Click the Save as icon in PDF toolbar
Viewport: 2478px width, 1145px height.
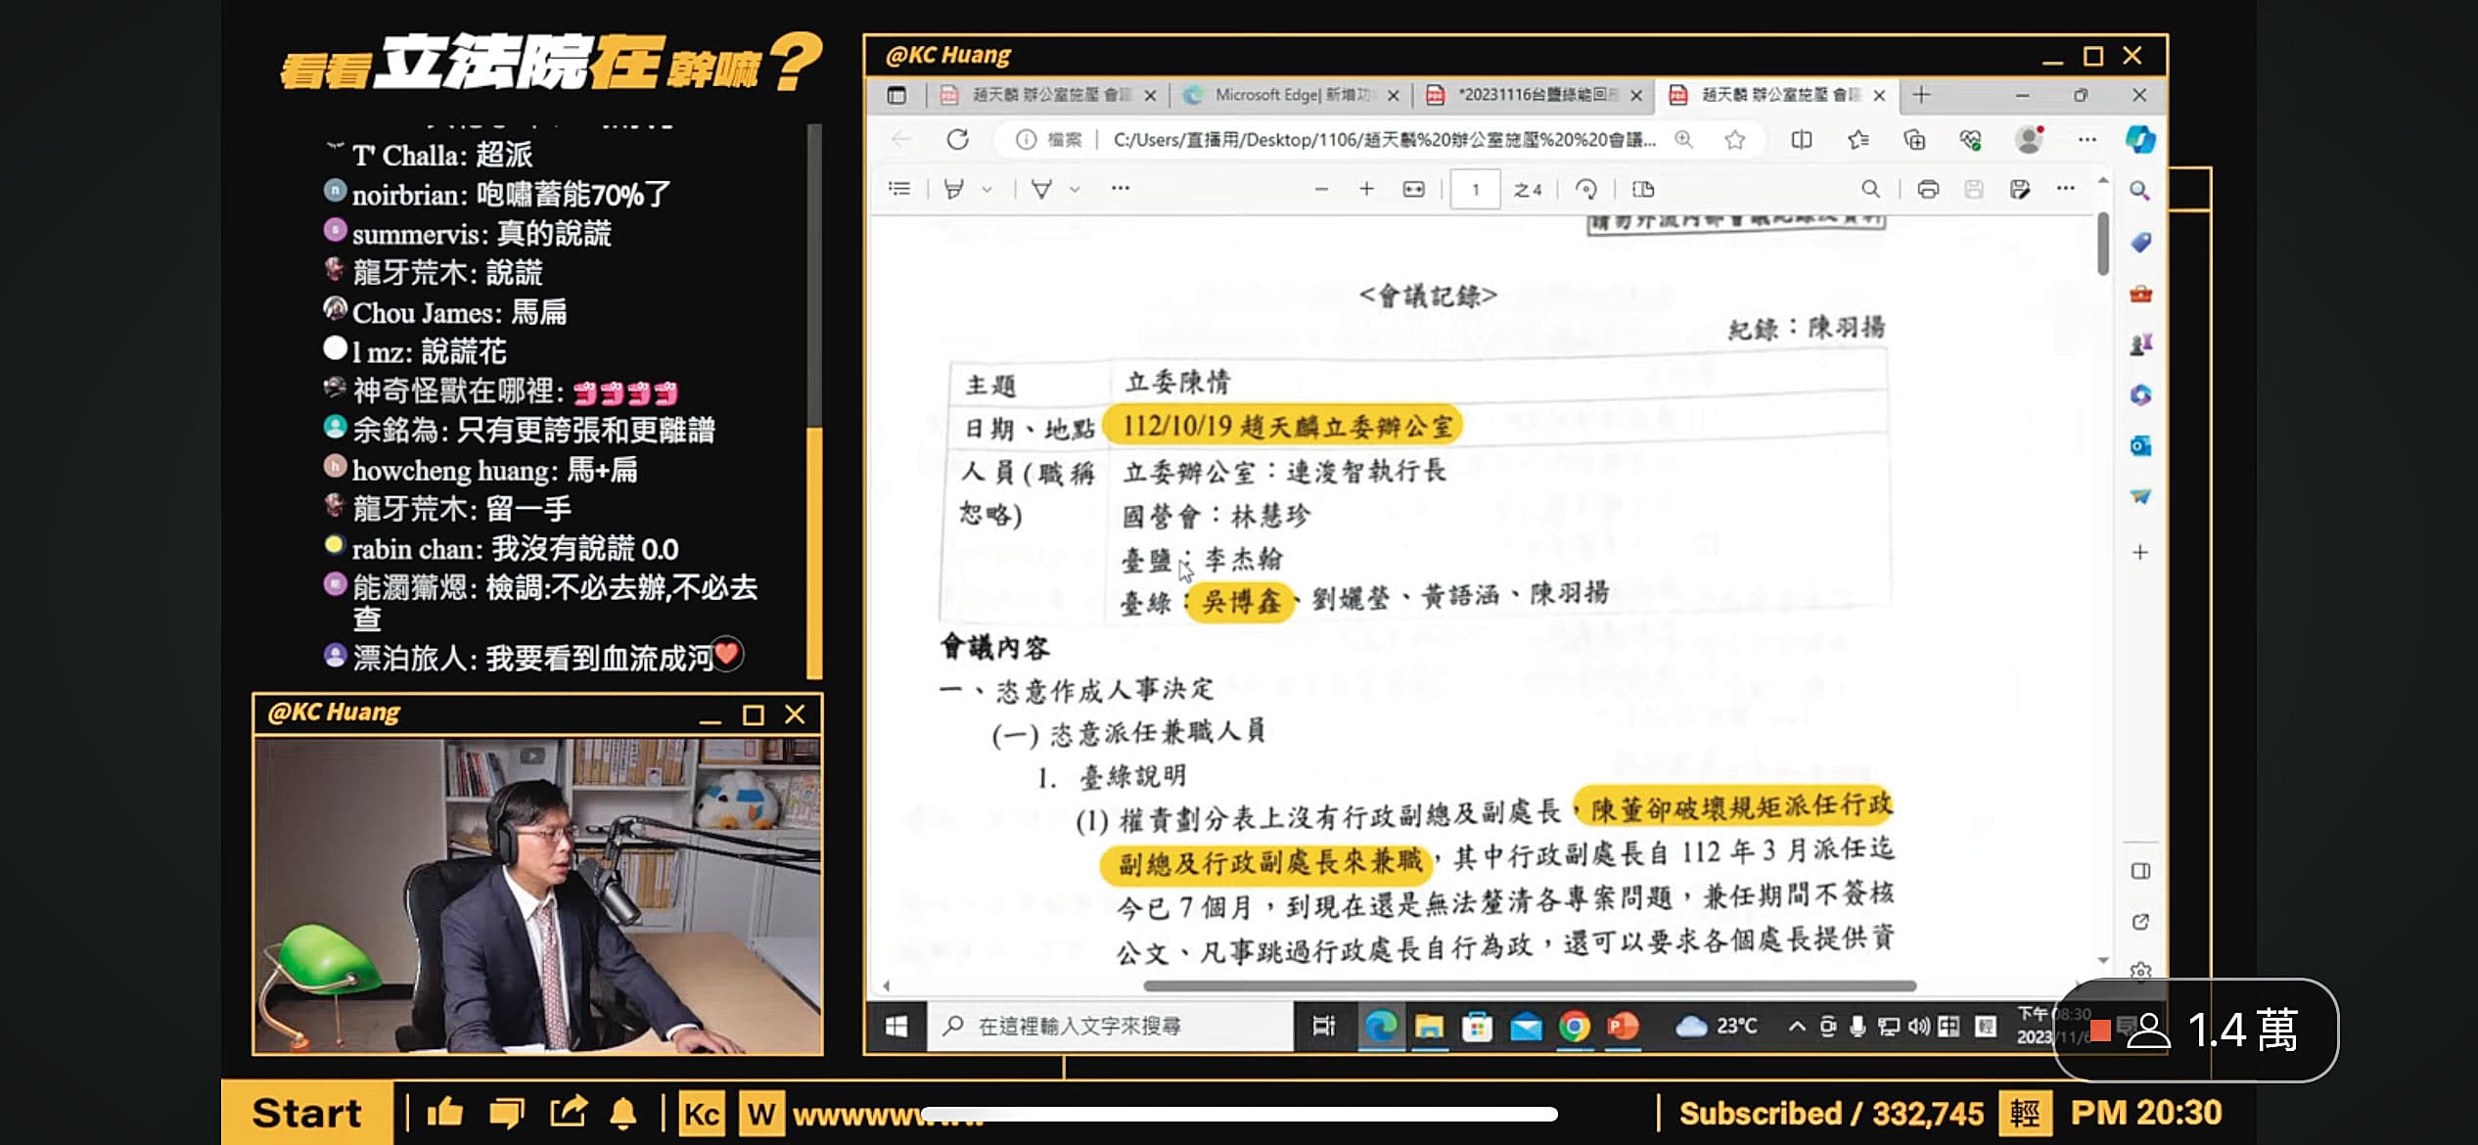[x=2020, y=189]
